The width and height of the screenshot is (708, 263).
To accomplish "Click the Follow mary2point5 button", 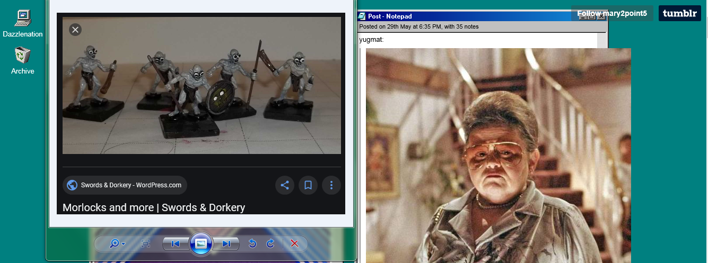I will pos(612,13).
